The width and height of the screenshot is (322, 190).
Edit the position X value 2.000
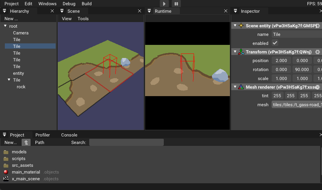[281, 61]
